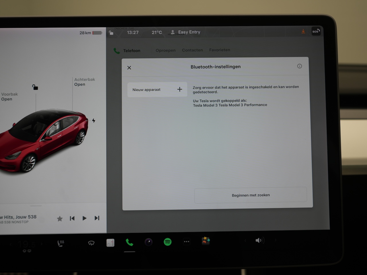This screenshot has height=275, width=367.
Task: Open the Oproepen tab
Action: (x=165, y=50)
